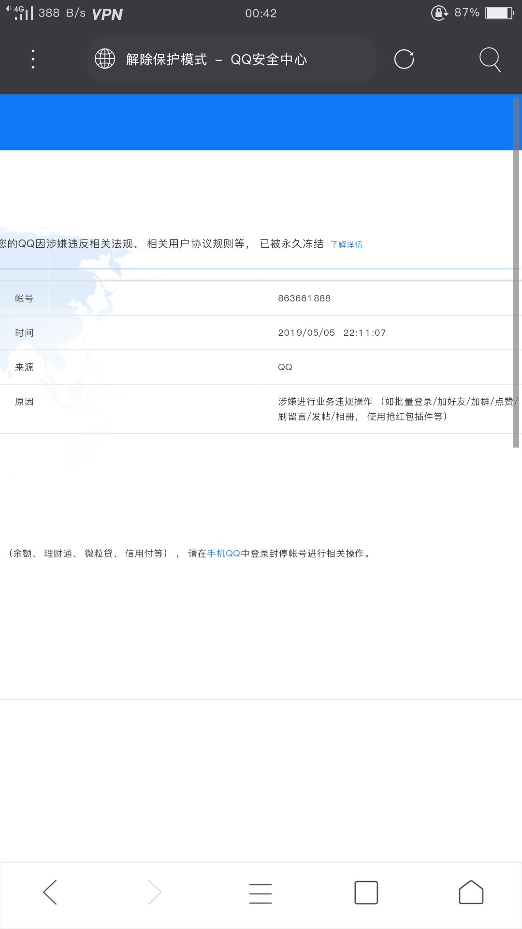Reload the page with the refresh icon
Viewport: 522px width, 929px height.
pyautogui.click(x=404, y=60)
